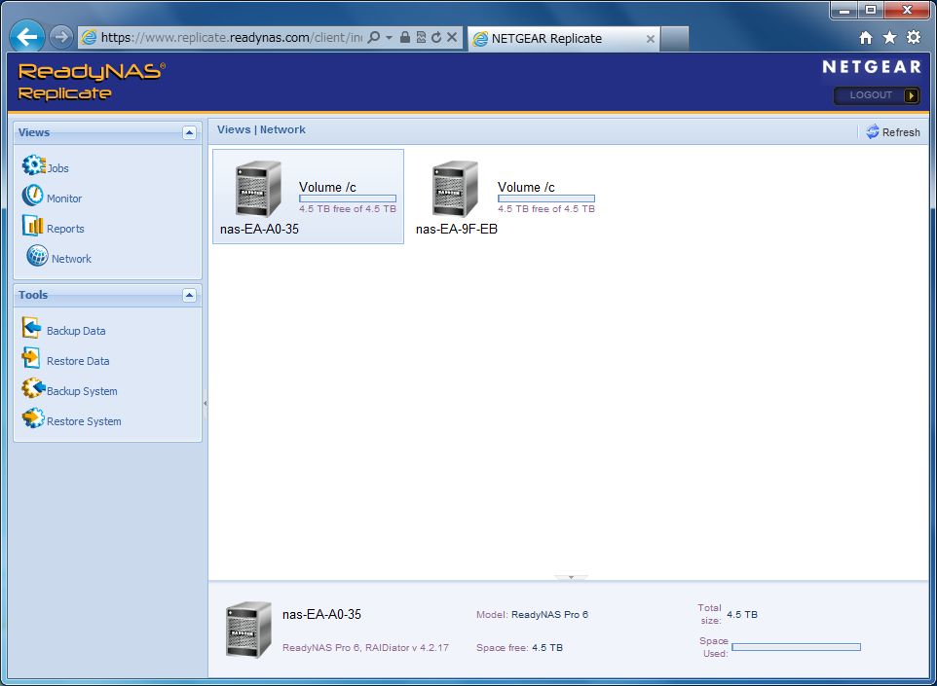Collapse the Views panel
Screen dimensions: 937x686
pyautogui.click(x=189, y=133)
